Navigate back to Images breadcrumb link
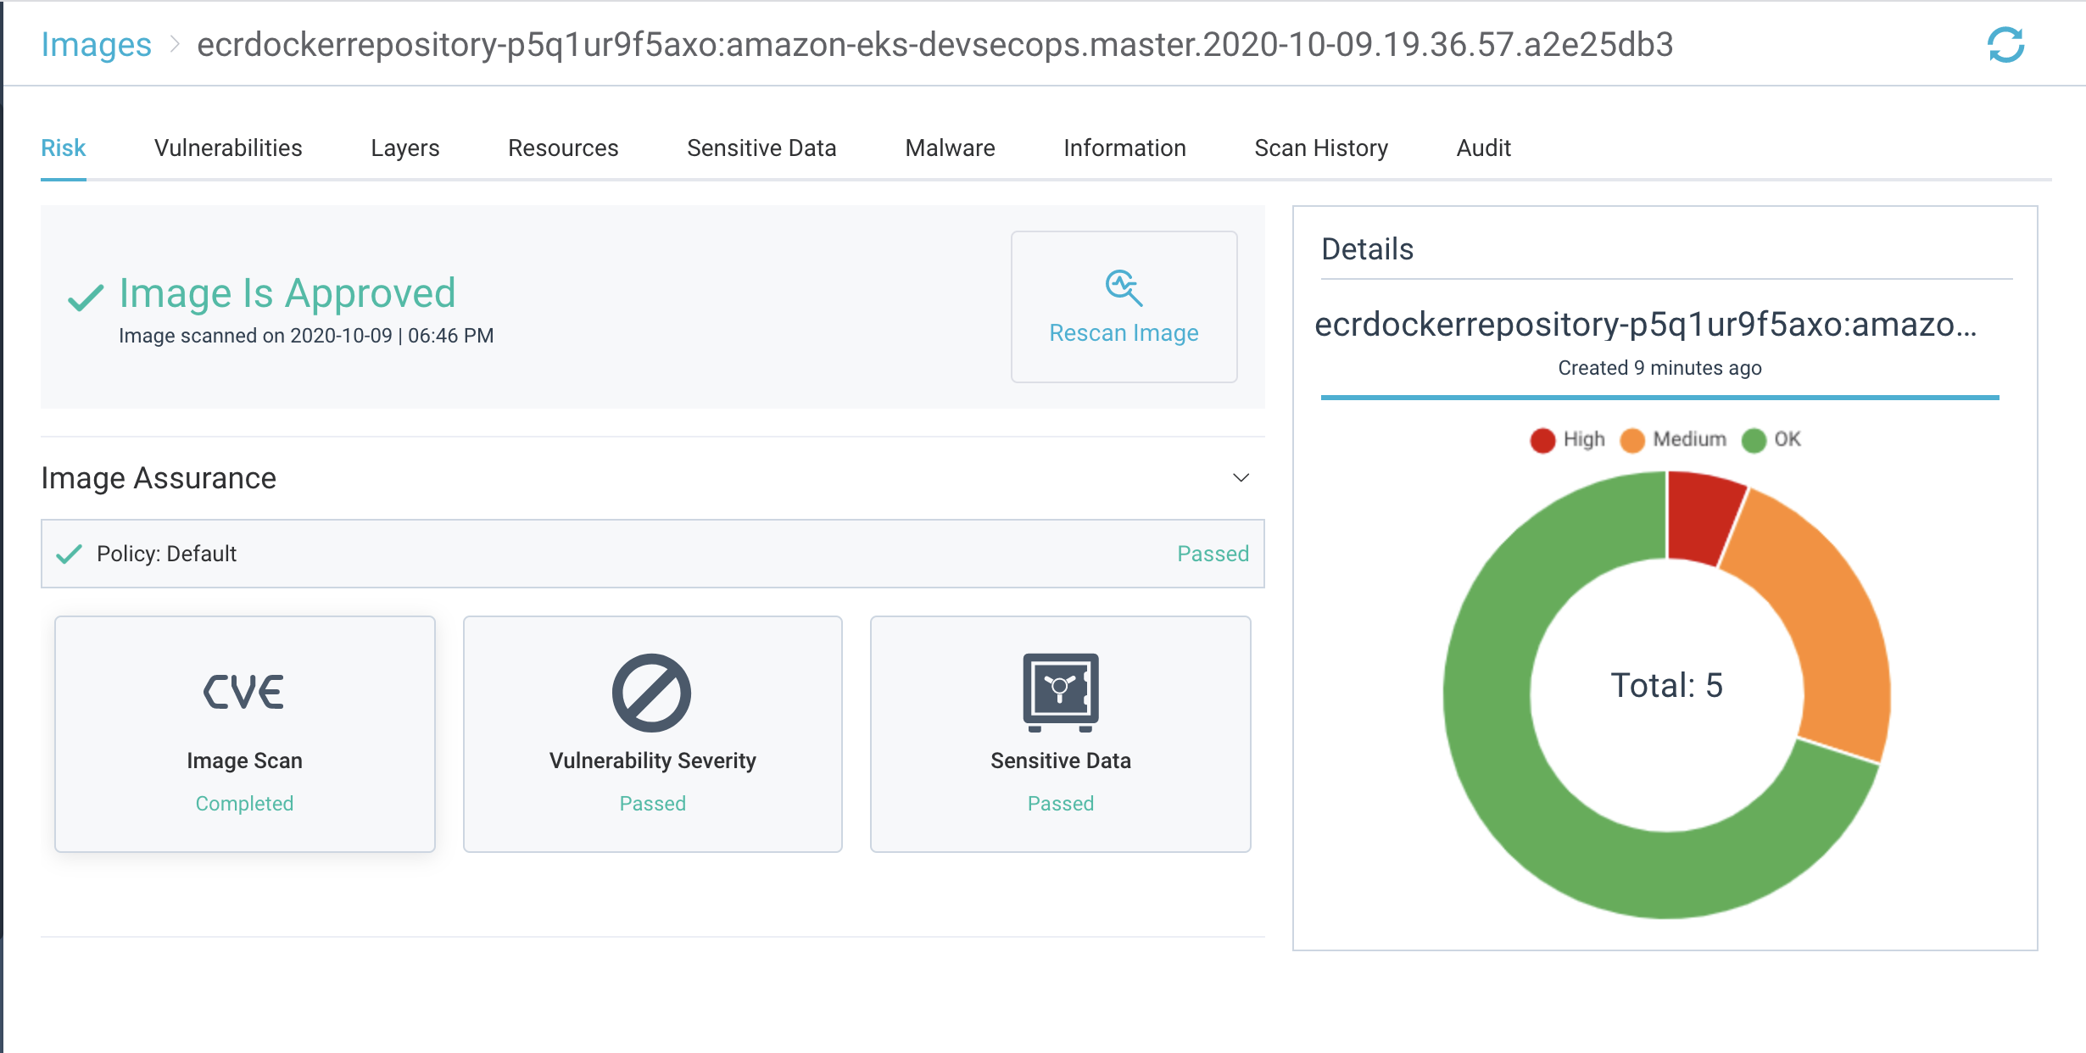Screen dimensions: 2086x1053 point(96,44)
